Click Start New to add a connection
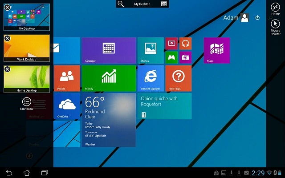Screen dimensions: 285x178 click(27, 103)
